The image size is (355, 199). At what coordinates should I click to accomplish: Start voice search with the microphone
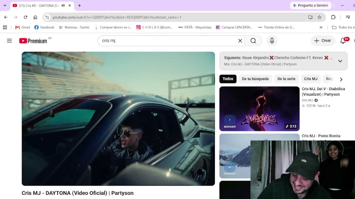(272, 41)
